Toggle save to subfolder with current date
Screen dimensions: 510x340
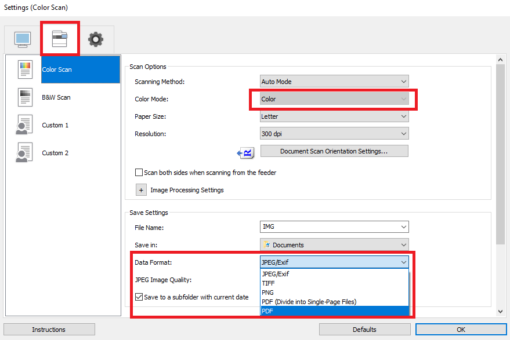tap(139, 297)
